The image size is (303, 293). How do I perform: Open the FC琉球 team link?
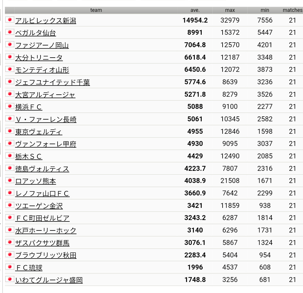(29, 268)
